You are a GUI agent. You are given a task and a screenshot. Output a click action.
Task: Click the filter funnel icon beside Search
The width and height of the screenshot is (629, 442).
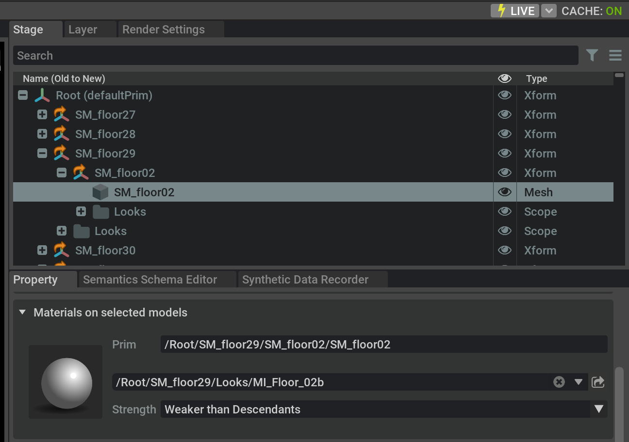click(x=592, y=55)
